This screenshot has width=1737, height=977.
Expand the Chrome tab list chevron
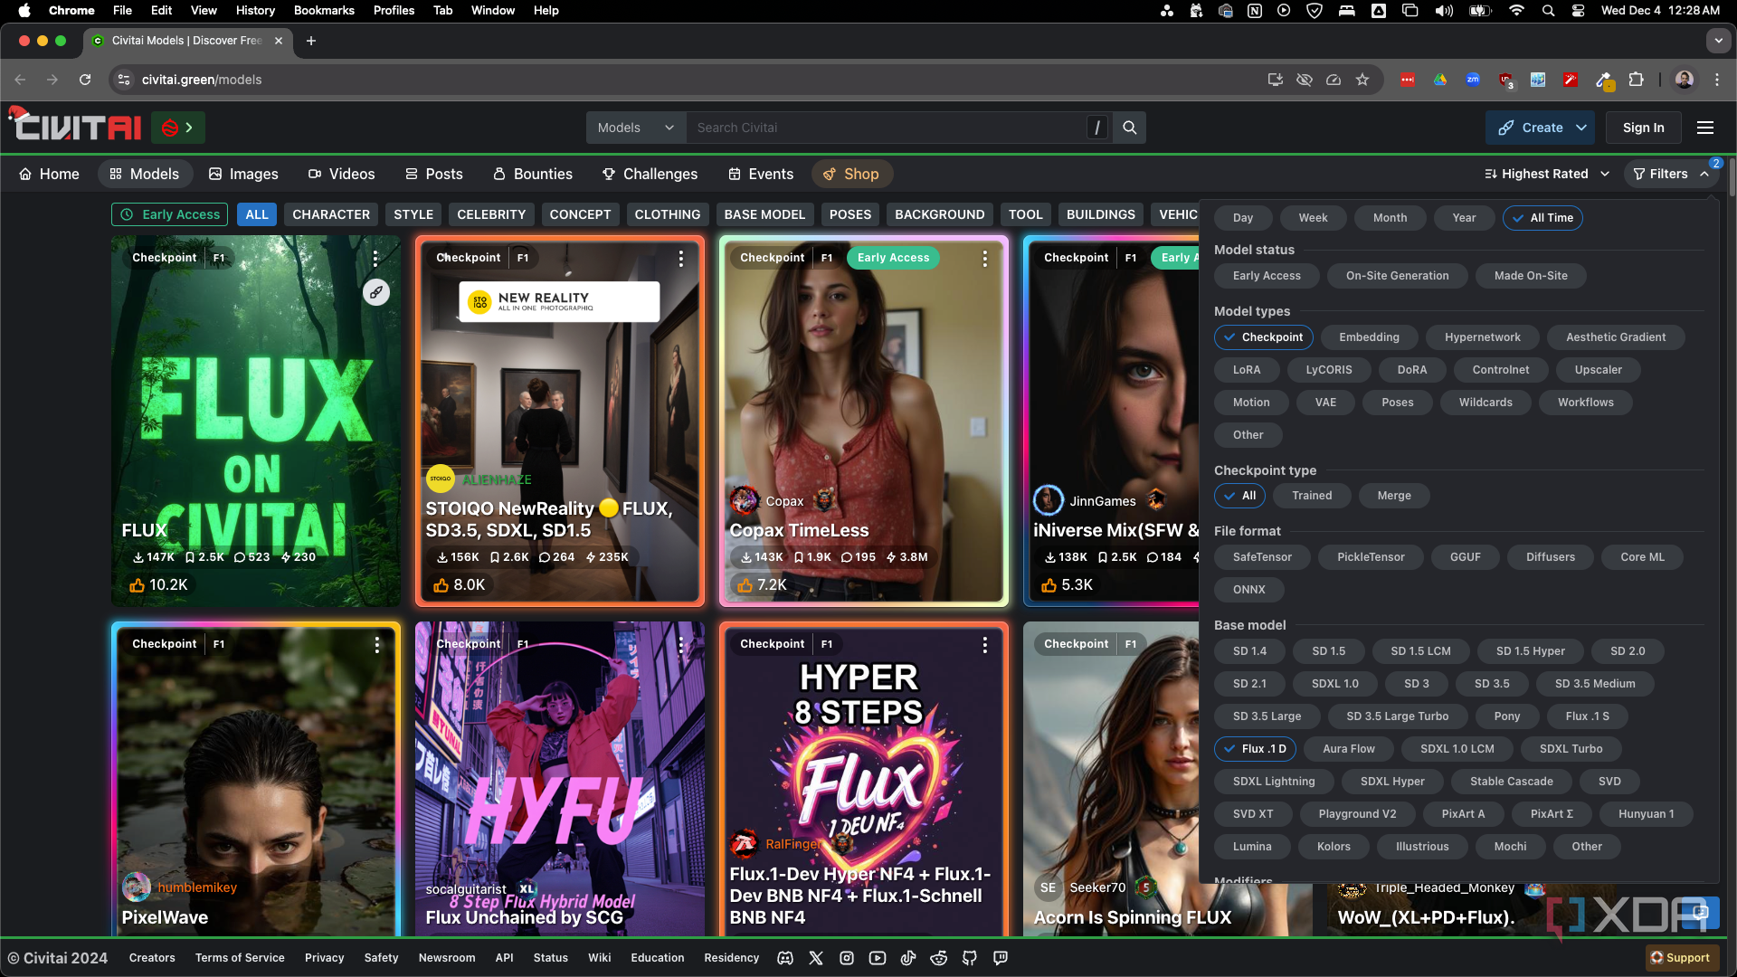point(1718,41)
